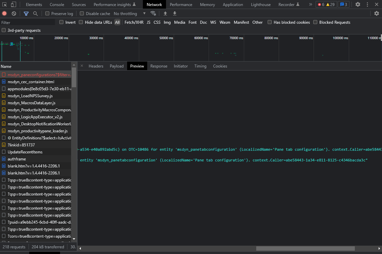
Task: Switch to the Response tab
Action: point(159,66)
